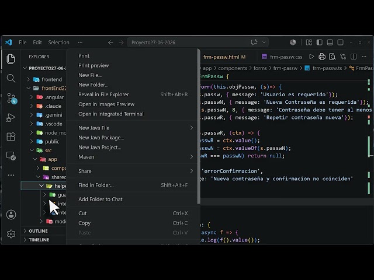Click the context menu scrollbar
Screen dimensions: 374x280
point(199,127)
